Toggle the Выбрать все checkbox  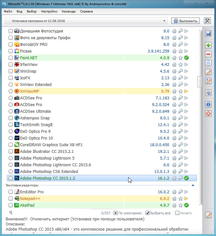(x=148, y=213)
